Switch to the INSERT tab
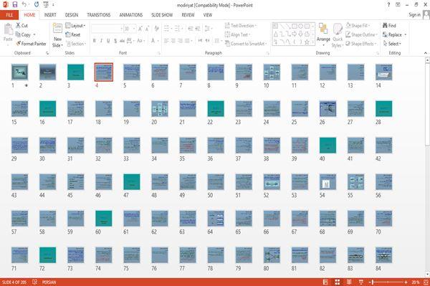This screenshot has height=286, width=430. [50, 15]
